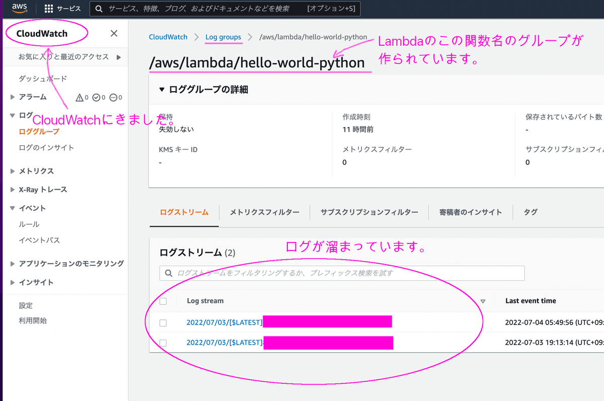Image resolution: width=604 pixels, height=401 pixels.
Task: Close the CloudWatch sidebar with X
Action: tap(114, 34)
